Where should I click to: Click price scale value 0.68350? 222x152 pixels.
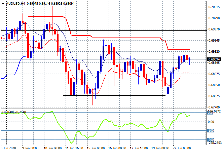(x=214, y=85)
